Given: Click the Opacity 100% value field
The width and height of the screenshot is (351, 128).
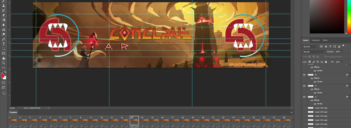Looking at the screenshot, I should 338,52.
